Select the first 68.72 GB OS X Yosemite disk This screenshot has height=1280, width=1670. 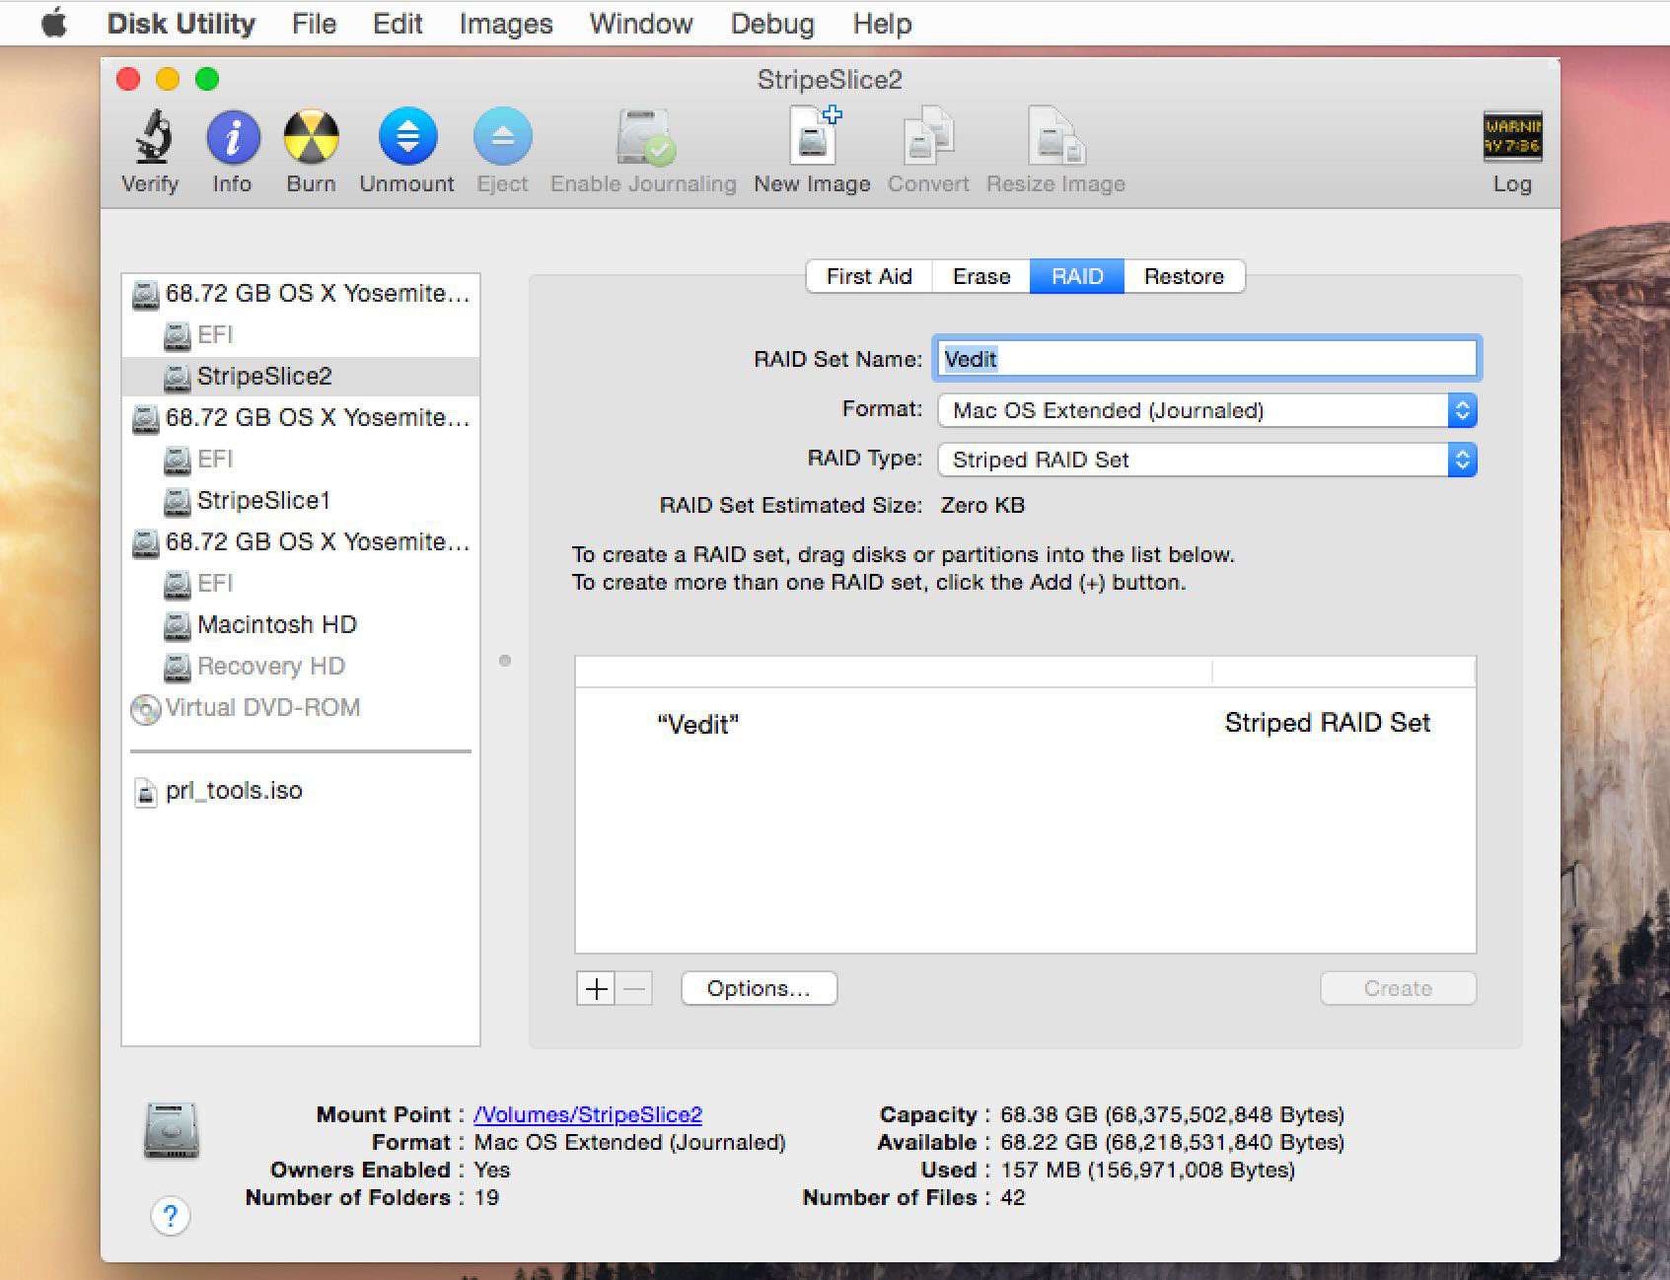click(301, 293)
